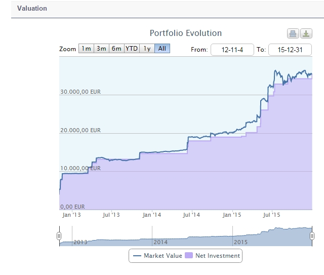The height and width of the screenshot is (275, 324).
Task: Click the right navigator range handle
Action: coord(313,236)
